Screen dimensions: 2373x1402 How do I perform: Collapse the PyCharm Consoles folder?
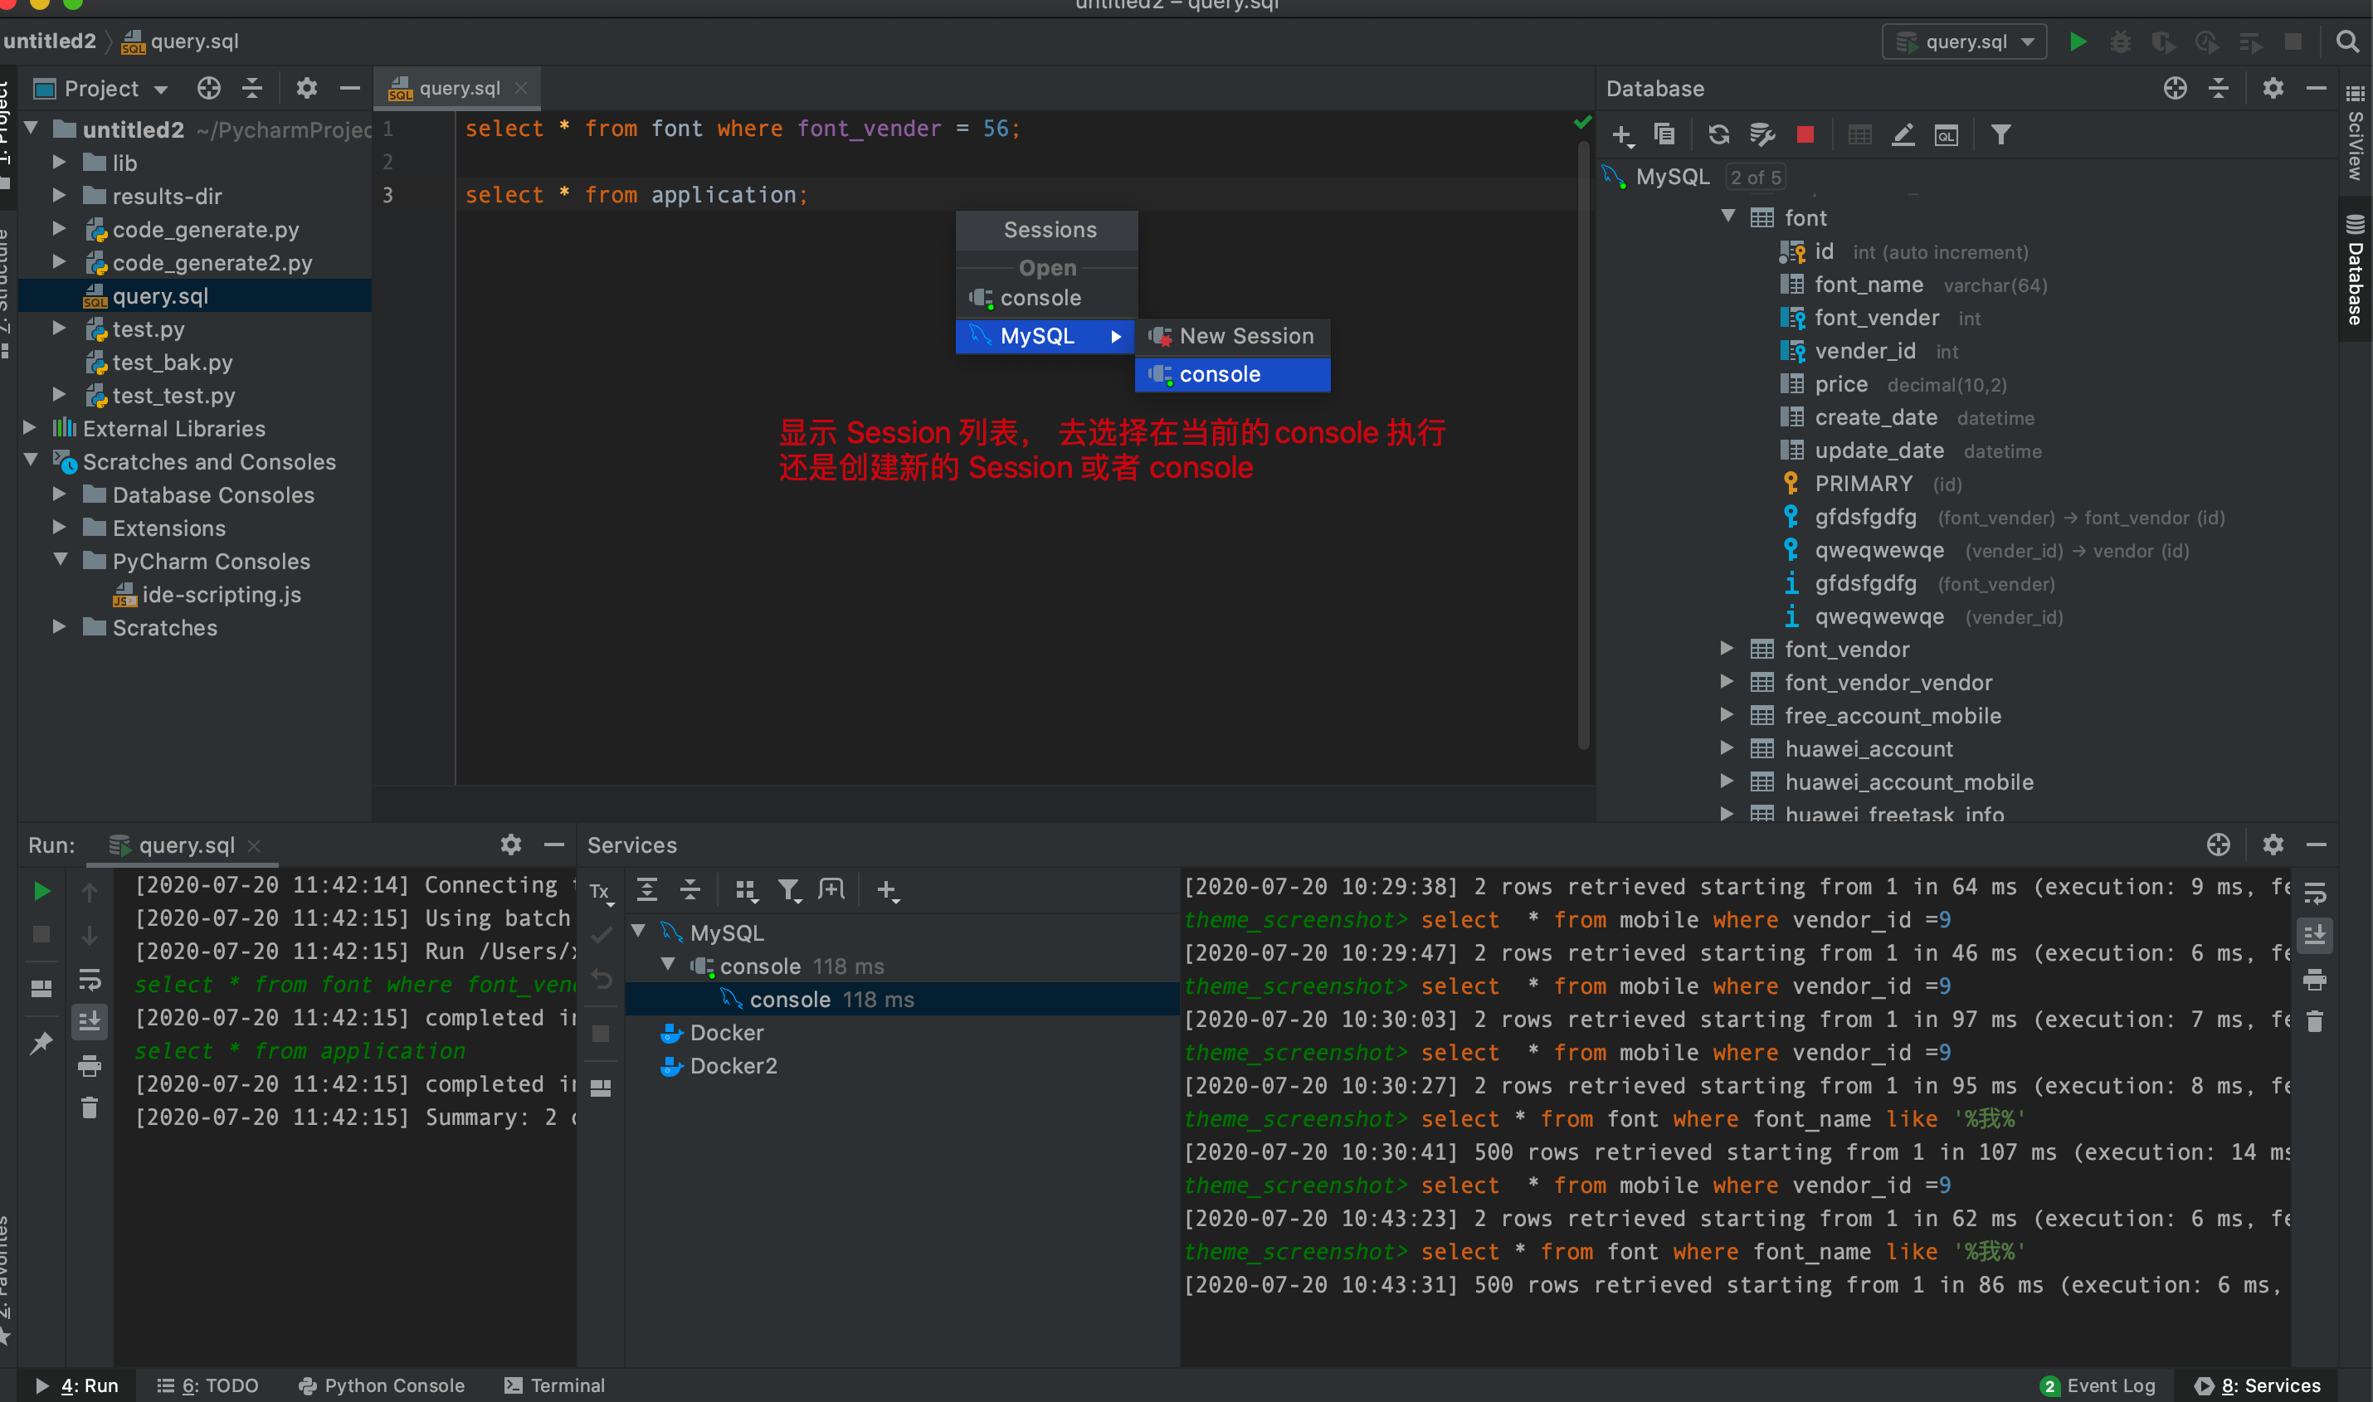(x=59, y=560)
